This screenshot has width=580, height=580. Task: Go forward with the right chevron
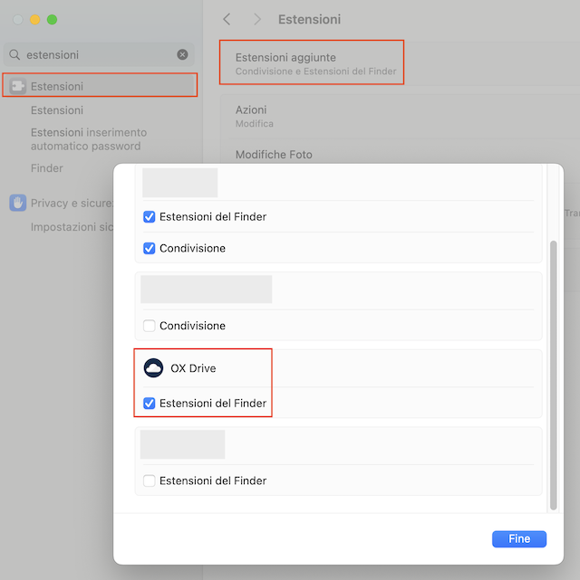point(257,19)
